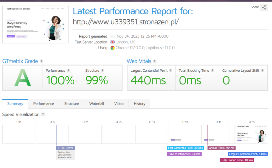Click the Onload Time 404ms marker
The image size is (272, 168).
tap(222, 148)
